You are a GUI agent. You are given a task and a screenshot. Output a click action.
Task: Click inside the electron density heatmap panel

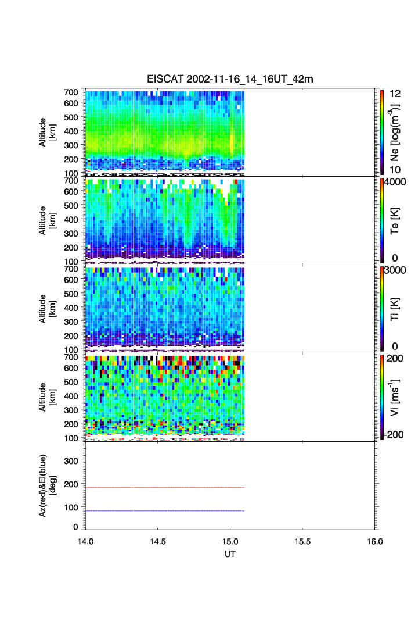coord(164,131)
